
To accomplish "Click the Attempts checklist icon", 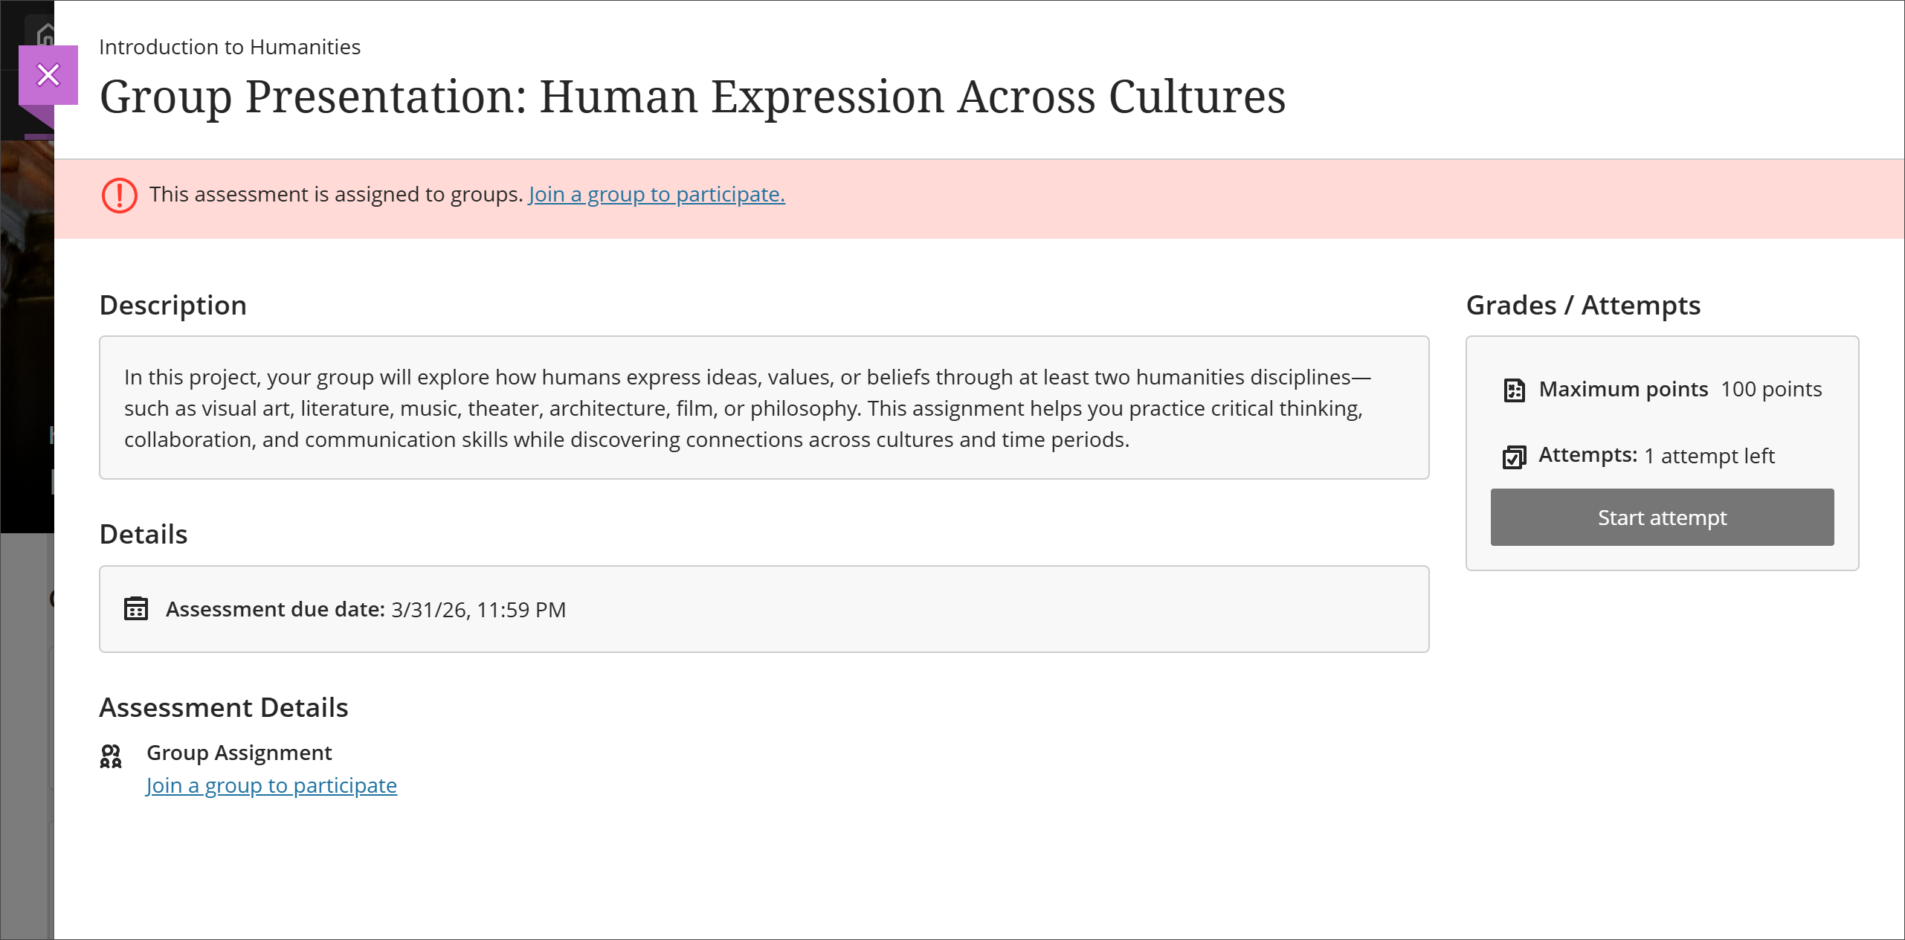I will coord(1515,458).
